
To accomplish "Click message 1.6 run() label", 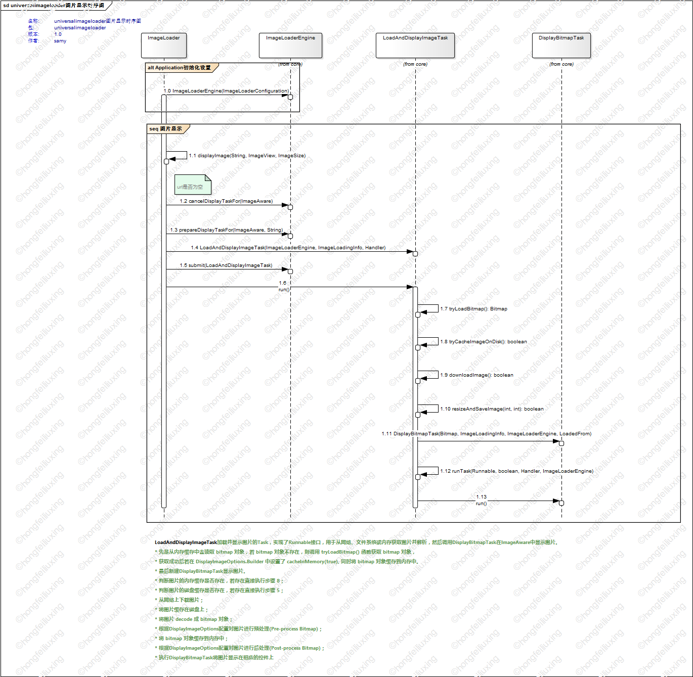I will tap(283, 287).
